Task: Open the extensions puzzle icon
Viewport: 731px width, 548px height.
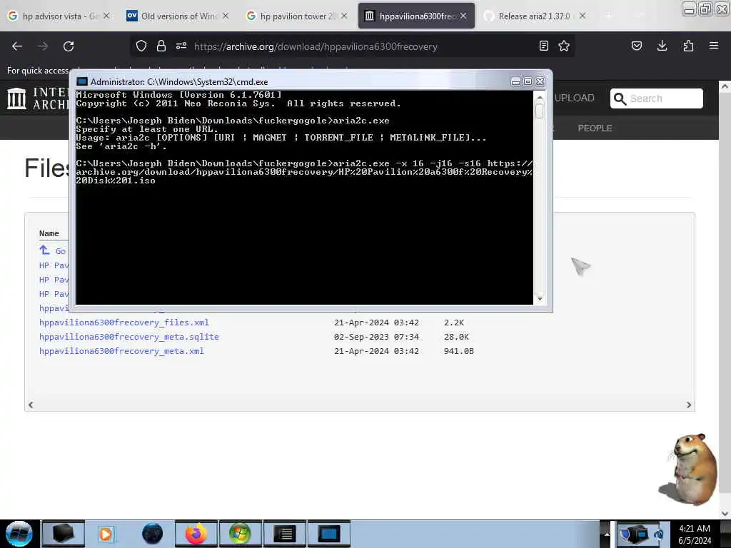Action: pyautogui.click(x=688, y=46)
